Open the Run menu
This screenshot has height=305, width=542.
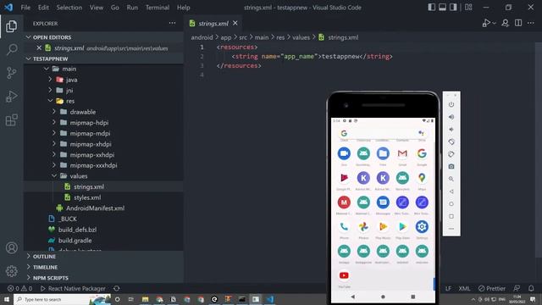pyautogui.click(x=132, y=8)
